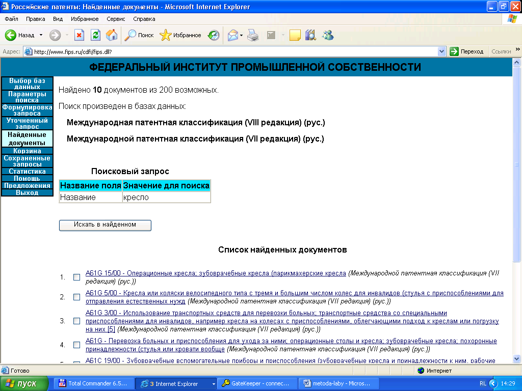This screenshot has width=522, height=391.
Task: Open Корзина sidebar item
Action: pos(27,151)
